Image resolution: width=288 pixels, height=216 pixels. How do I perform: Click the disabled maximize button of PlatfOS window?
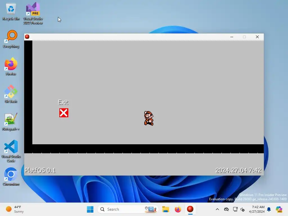tap(244, 37)
